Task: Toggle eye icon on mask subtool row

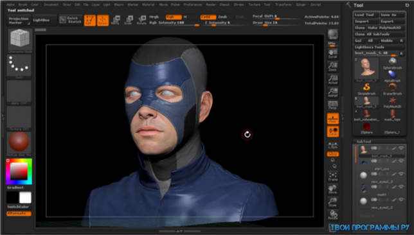Action: 401,187
